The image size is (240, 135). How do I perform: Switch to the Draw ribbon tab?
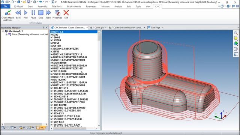coord(30,6)
